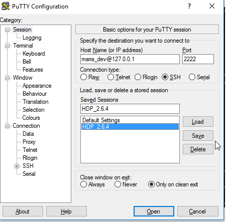This screenshot has height=222, width=226.
Task: Open the Telnet category in tree
Action: (x=30, y=150)
